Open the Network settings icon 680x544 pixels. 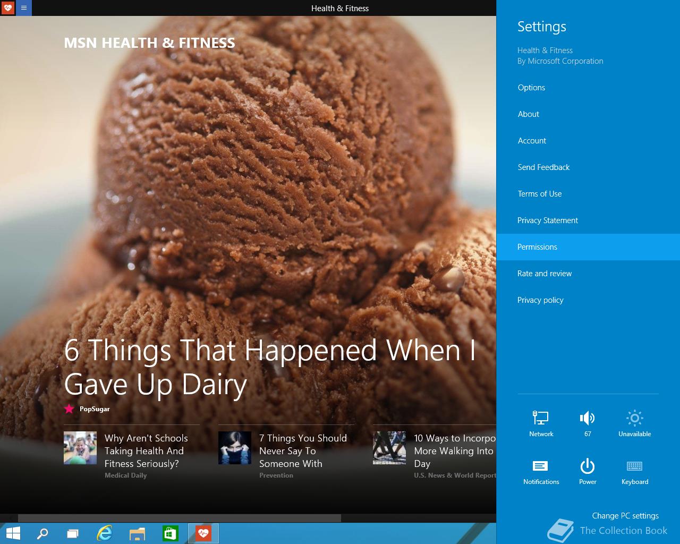click(541, 423)
